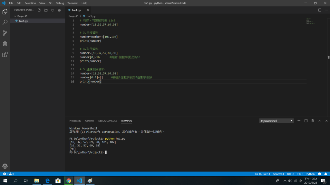Split the editor to the right
The image size is (330, 185).
coord(320,10)
